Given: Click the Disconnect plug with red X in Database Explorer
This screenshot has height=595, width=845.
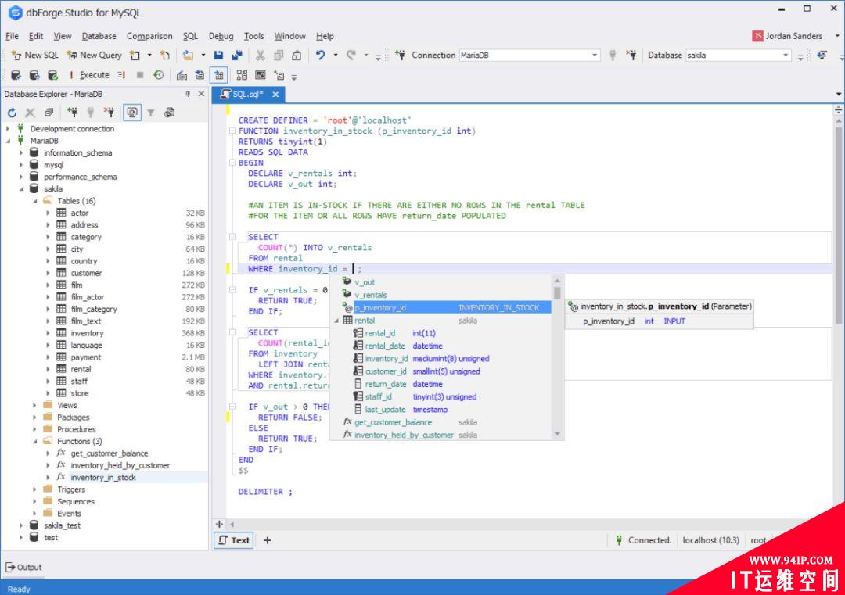Looking at the screenshot, I should point(109,113).
